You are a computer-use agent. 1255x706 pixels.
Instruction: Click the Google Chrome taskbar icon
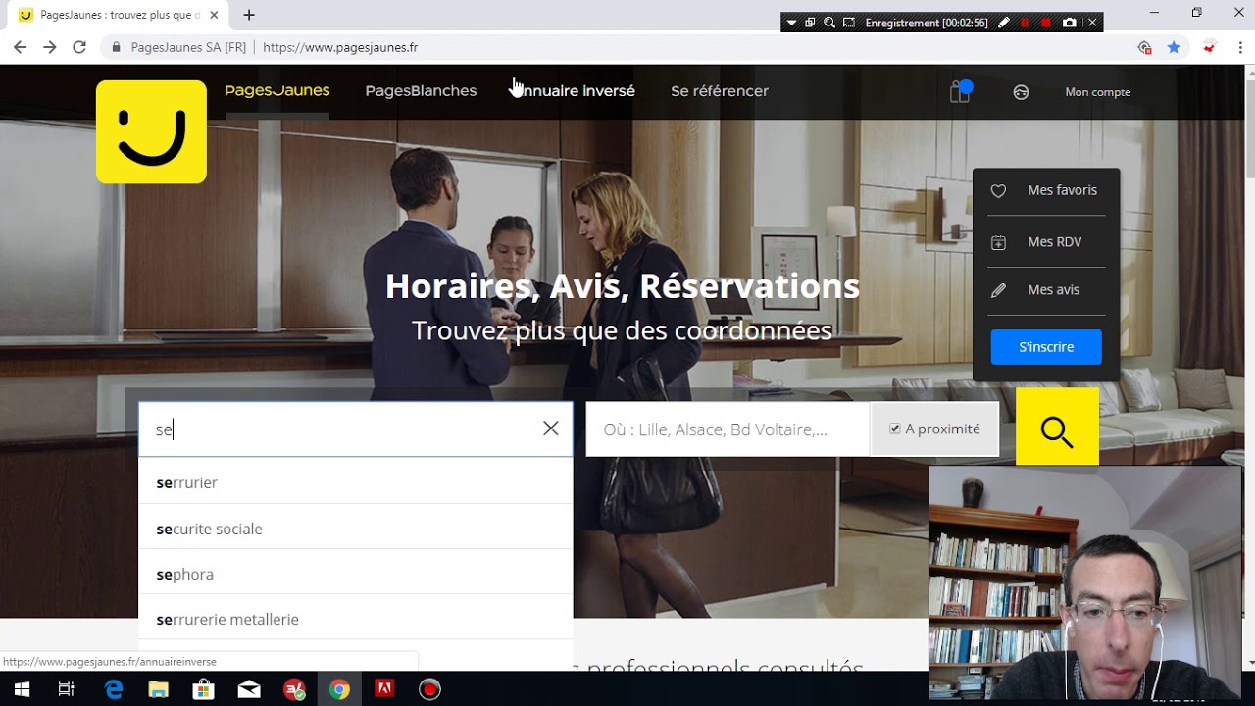(339, 689)
